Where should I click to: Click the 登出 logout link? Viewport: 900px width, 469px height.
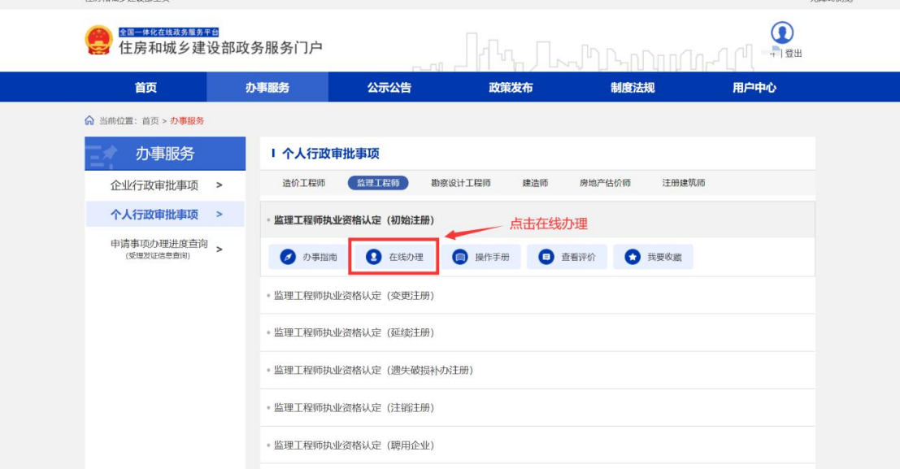793,54
